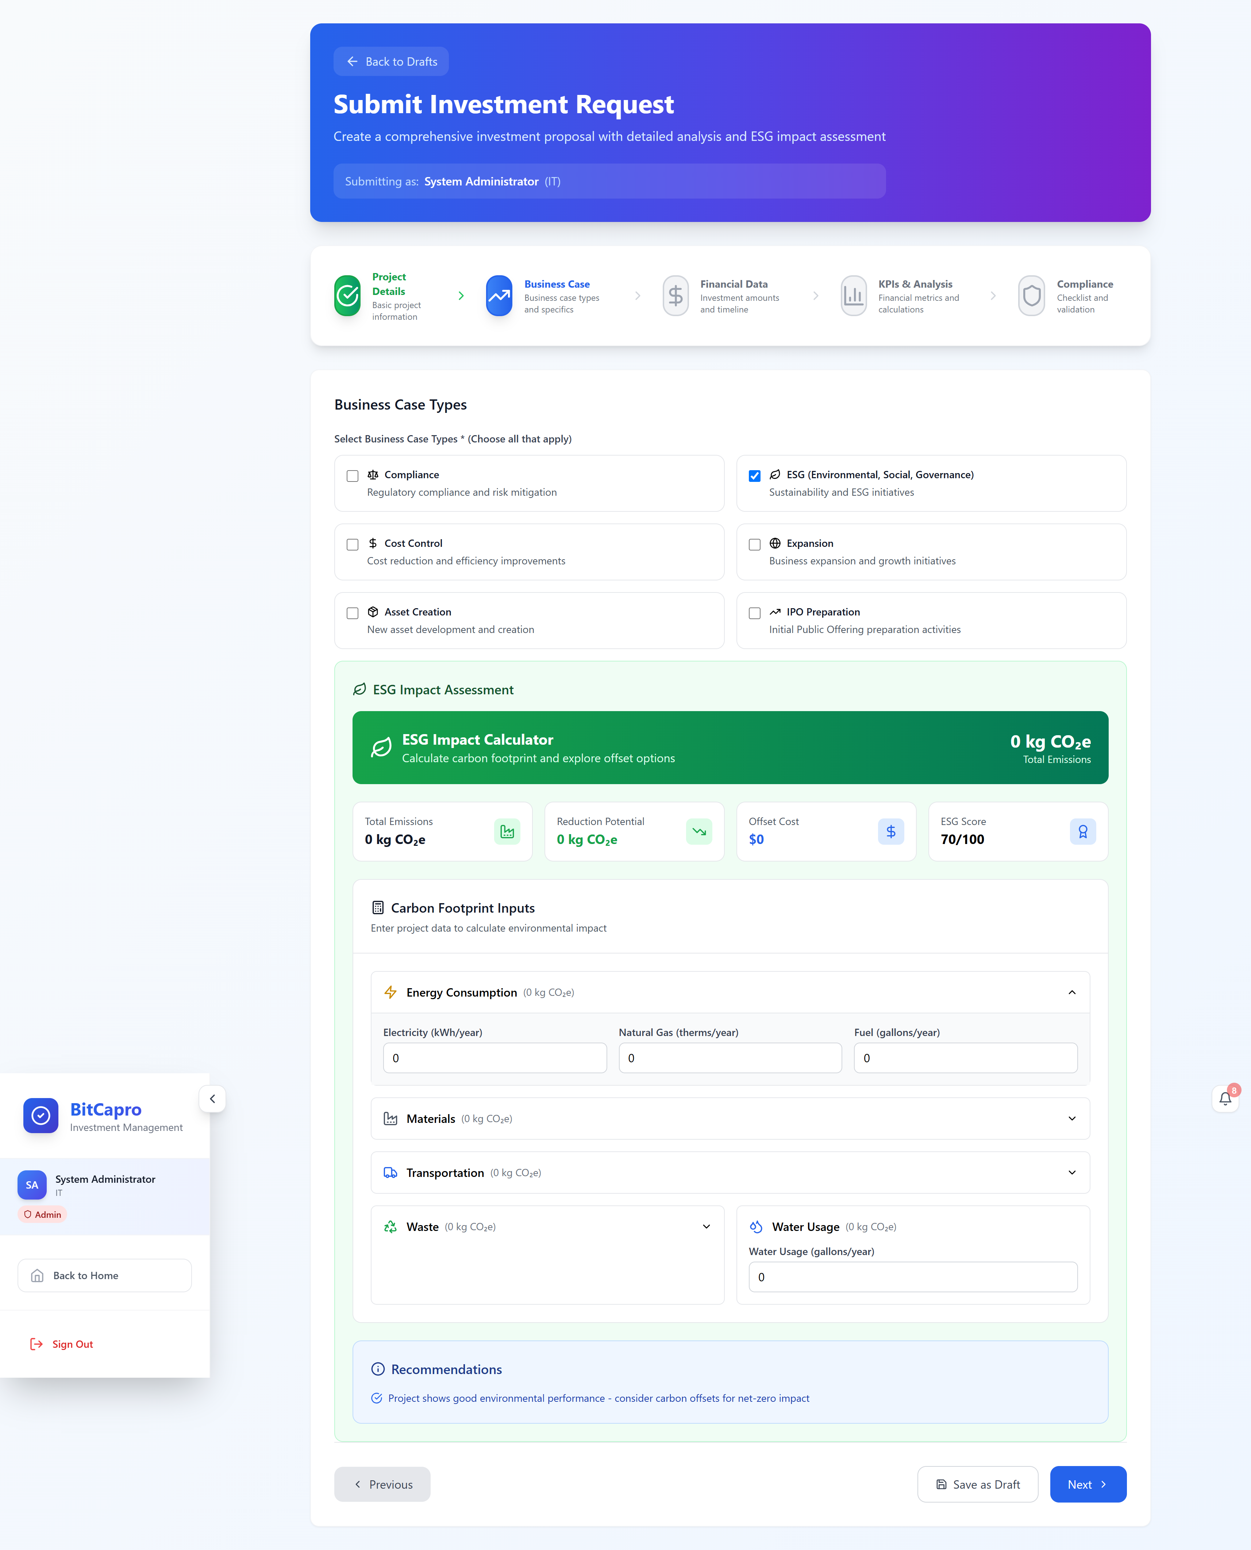This screenshot has width=1251, height=1550.
Task: Click the Financial Data dollar step icon
Action: pos(675,296)
